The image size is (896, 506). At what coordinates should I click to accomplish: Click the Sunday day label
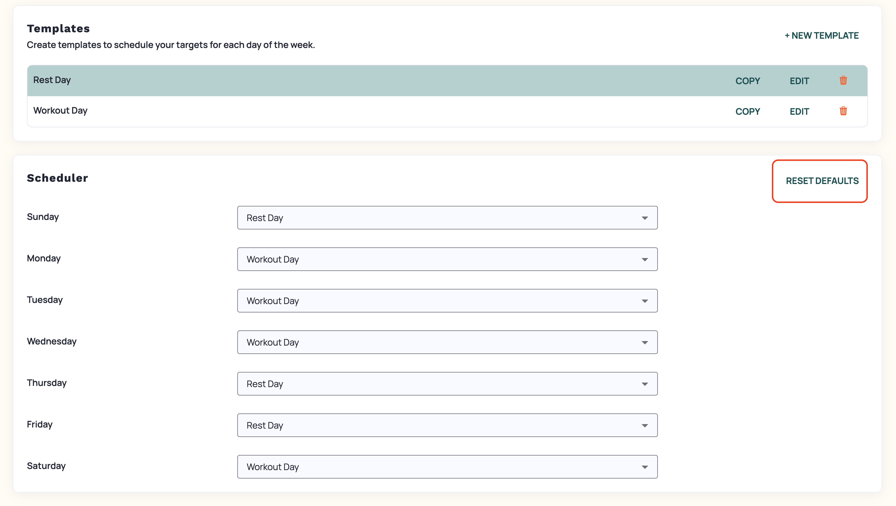click(43, 217)
